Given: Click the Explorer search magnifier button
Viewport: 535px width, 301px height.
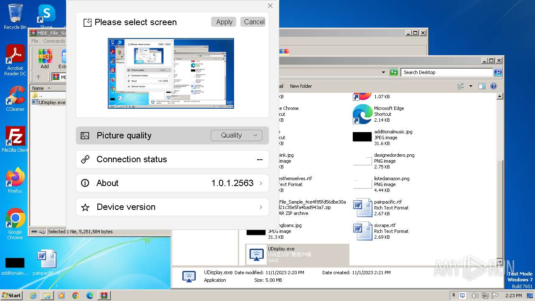Looking at the screenshot, I should click(498, 72).
